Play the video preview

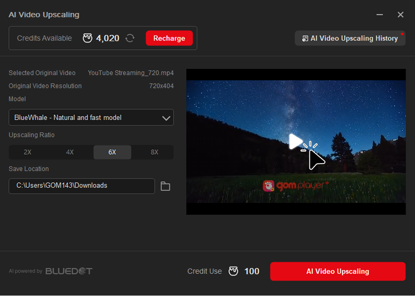pos(295,141)
